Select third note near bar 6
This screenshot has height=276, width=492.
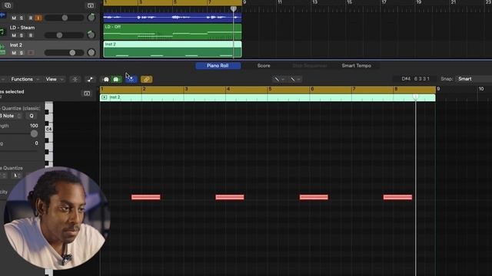coord(314,197)
